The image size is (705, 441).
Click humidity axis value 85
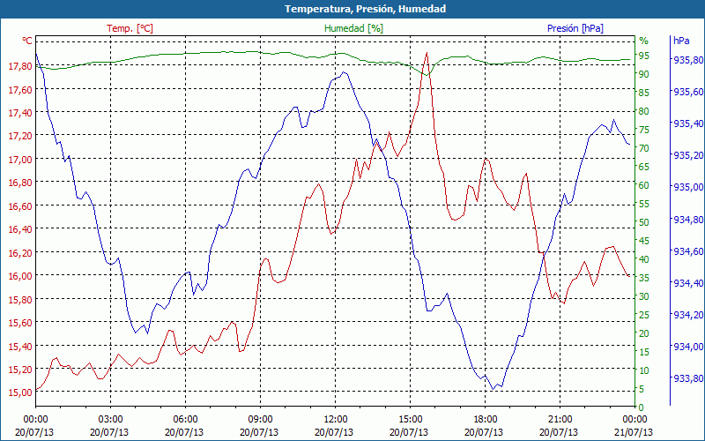coord(644,93)
